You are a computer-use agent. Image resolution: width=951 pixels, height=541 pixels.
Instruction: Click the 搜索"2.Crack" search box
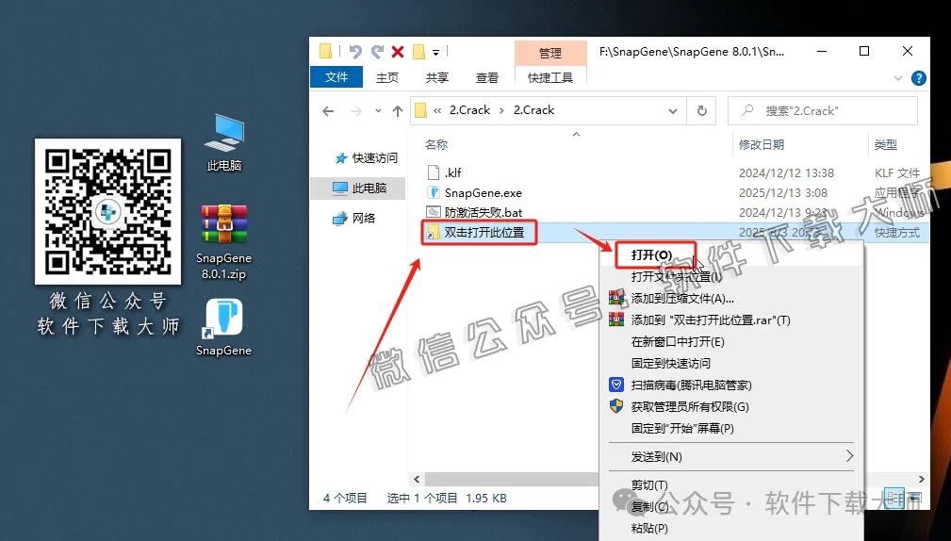click(823, 111)
